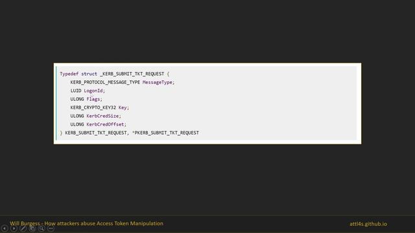The image size is (415, 233).
Task: Click the attl4s.github.io footer text
Action: (368, 224)
